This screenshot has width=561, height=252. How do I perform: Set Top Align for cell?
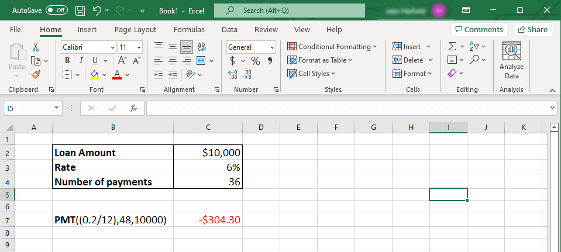[x=159, y=47]
